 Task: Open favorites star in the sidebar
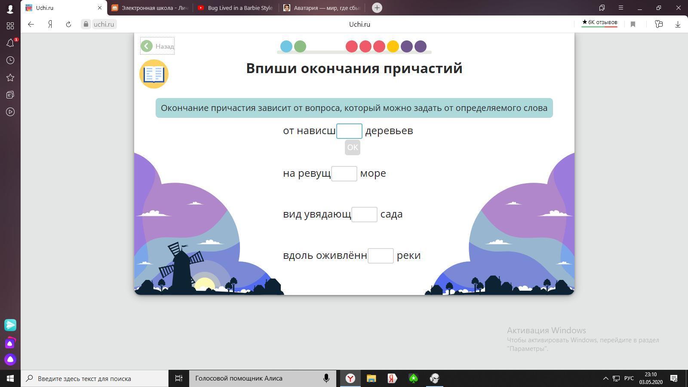[x=10, y=77]
